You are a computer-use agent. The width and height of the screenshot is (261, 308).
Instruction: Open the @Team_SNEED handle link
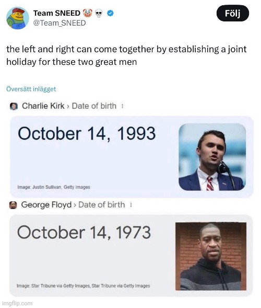coord(60,23)
